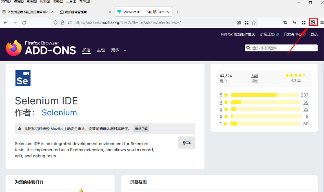The height and width of the screenshot is (192, 324).
Task: Open the site permissions icon in address bar
Action: click(x=70, y=22)
